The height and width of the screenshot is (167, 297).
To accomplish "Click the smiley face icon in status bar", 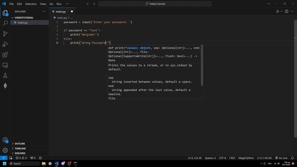I will (40, 158).
